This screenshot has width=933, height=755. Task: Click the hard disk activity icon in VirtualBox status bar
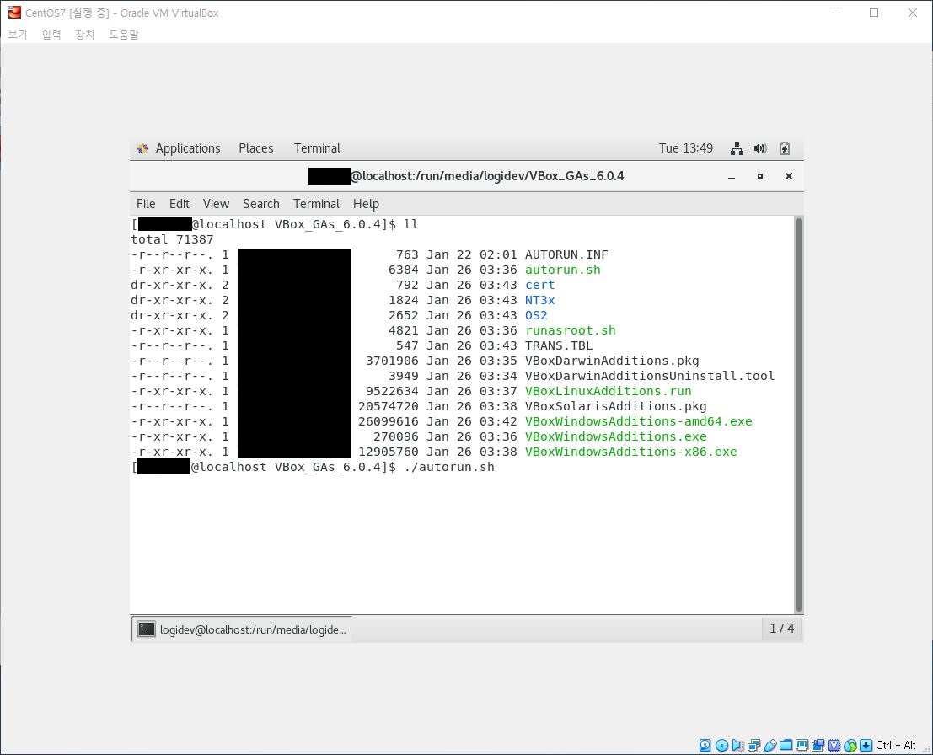(705, 745)
